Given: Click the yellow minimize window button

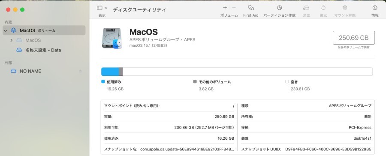Looking at the screenshot, I should 15,9.
